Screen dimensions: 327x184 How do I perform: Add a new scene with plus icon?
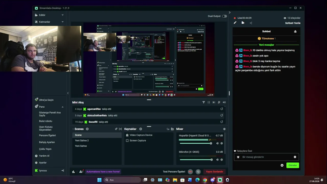click(87, 129)
